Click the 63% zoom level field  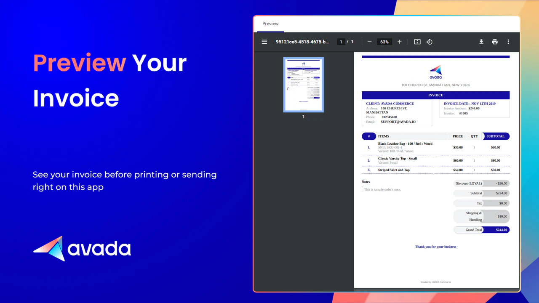coord(384,42)
